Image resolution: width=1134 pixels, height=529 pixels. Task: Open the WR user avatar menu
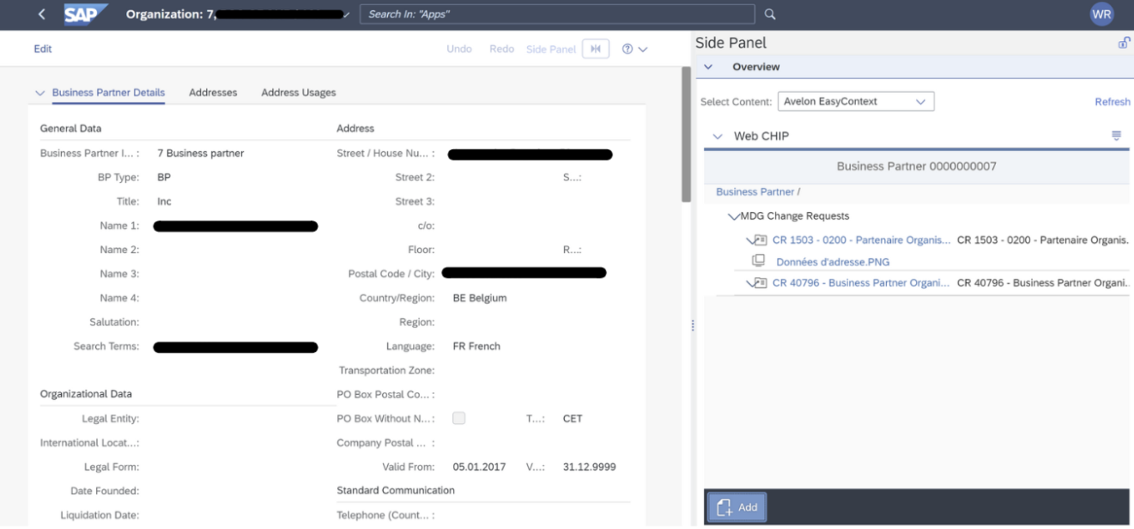point(1101,14)
